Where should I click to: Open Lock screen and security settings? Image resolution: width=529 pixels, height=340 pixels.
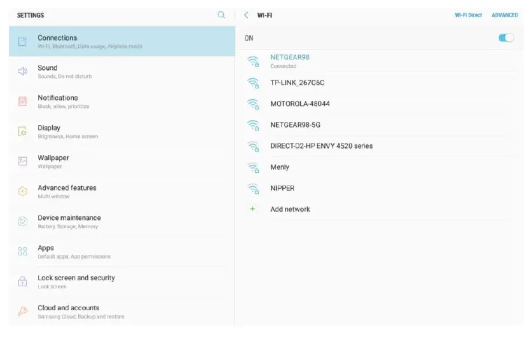122,282
